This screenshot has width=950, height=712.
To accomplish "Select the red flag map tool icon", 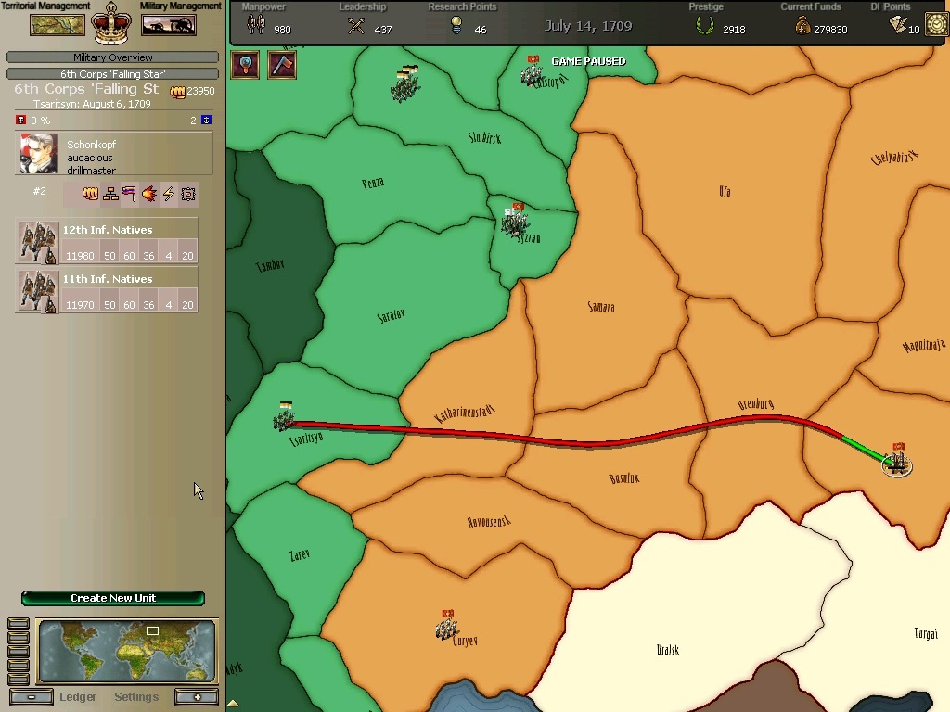I will pos(282,65).
